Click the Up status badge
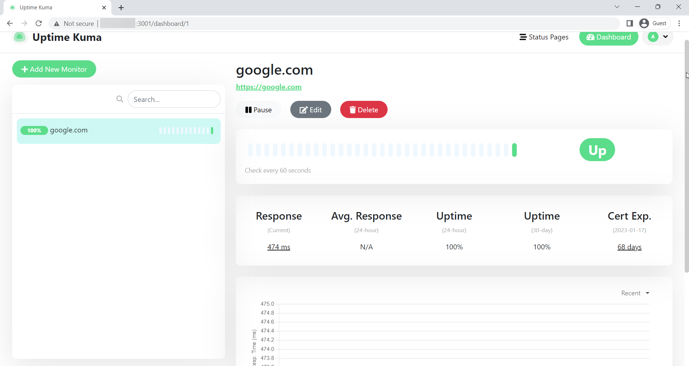The height and width of the screenshot is (366, 689). tap(597, 150)
